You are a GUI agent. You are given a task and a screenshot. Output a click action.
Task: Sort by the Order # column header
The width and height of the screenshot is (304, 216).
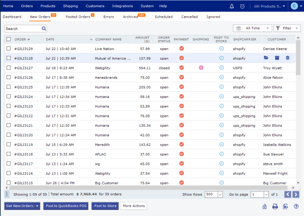(x=22, y=39)
